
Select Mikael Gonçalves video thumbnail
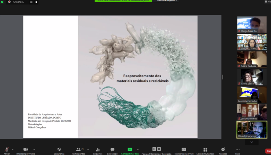click(252, 130)
